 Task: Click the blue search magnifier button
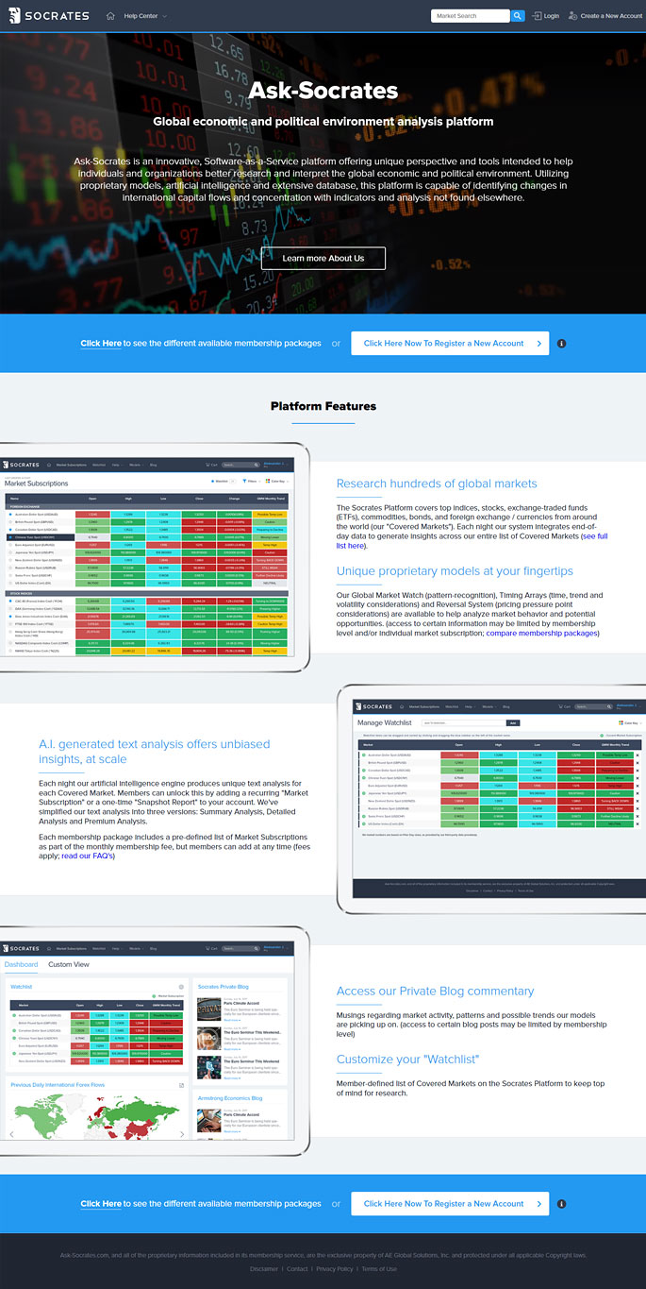click(x=518, y=16)
